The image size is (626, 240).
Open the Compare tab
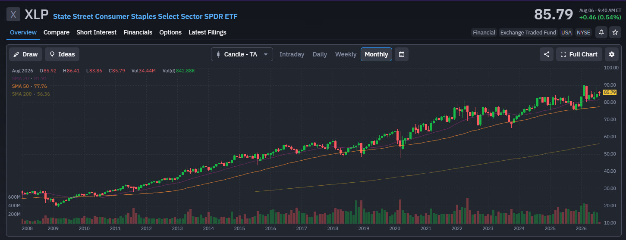[x=57, y=32]
